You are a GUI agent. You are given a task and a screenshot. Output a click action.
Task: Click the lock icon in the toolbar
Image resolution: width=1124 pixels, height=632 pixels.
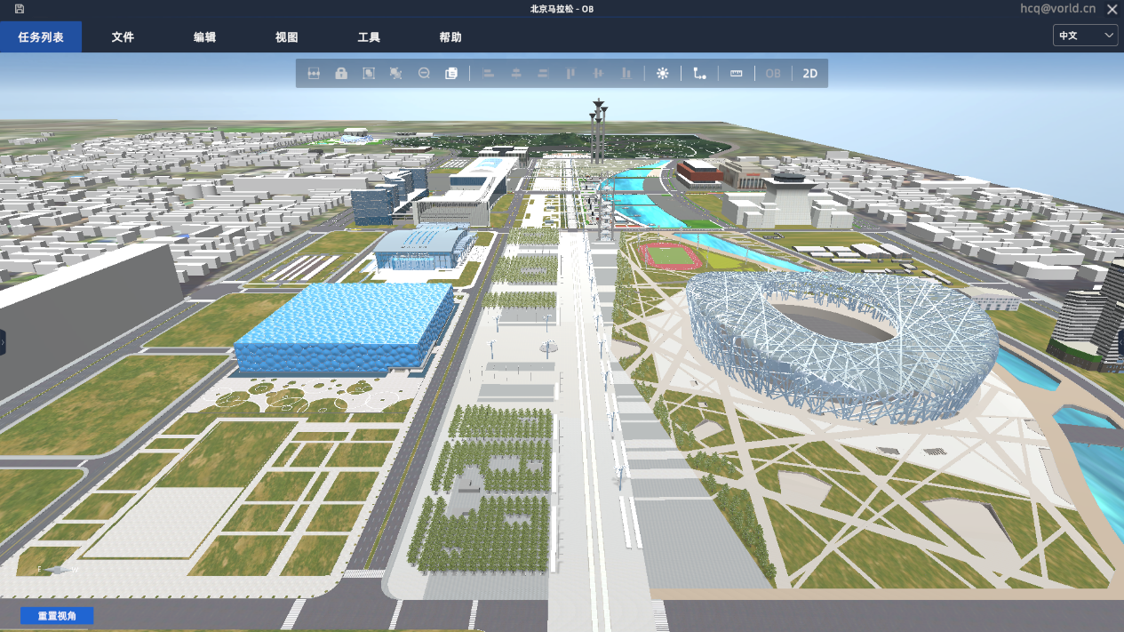(341, 74)
